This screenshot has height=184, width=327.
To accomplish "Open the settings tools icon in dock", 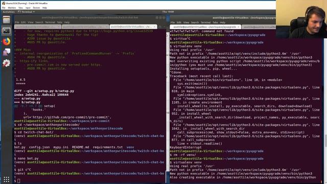I will [7, 63].
